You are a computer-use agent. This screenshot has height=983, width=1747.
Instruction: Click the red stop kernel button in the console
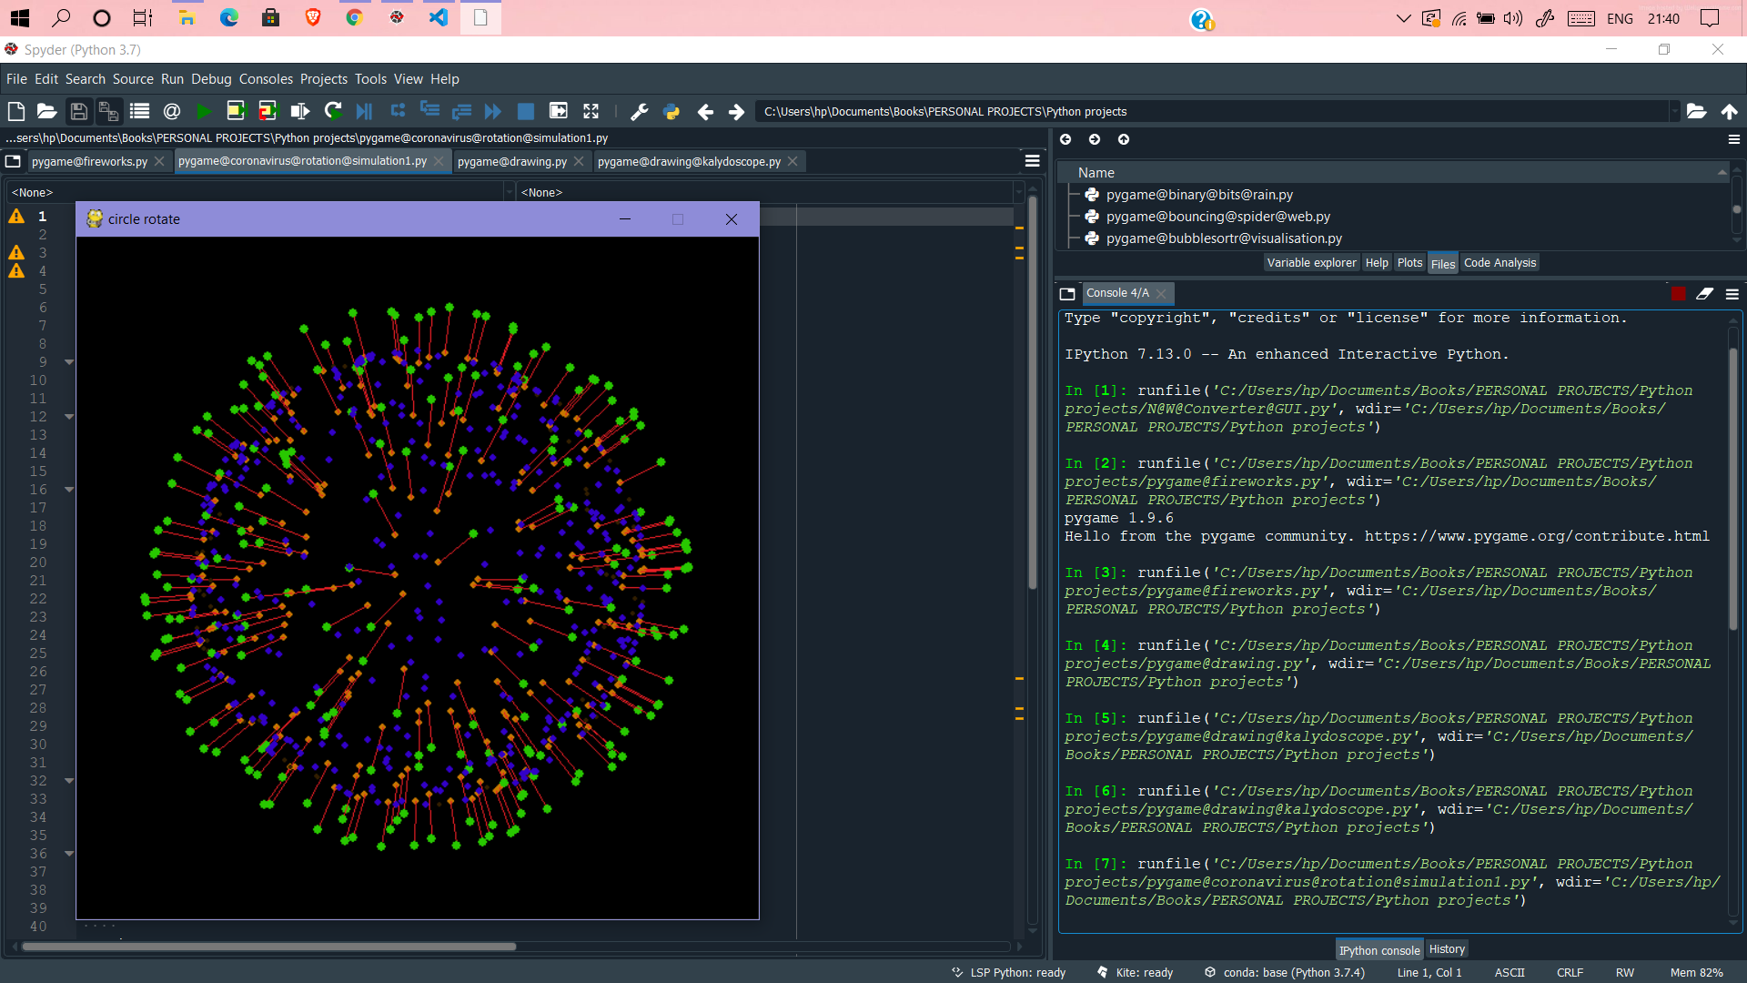1678,293
